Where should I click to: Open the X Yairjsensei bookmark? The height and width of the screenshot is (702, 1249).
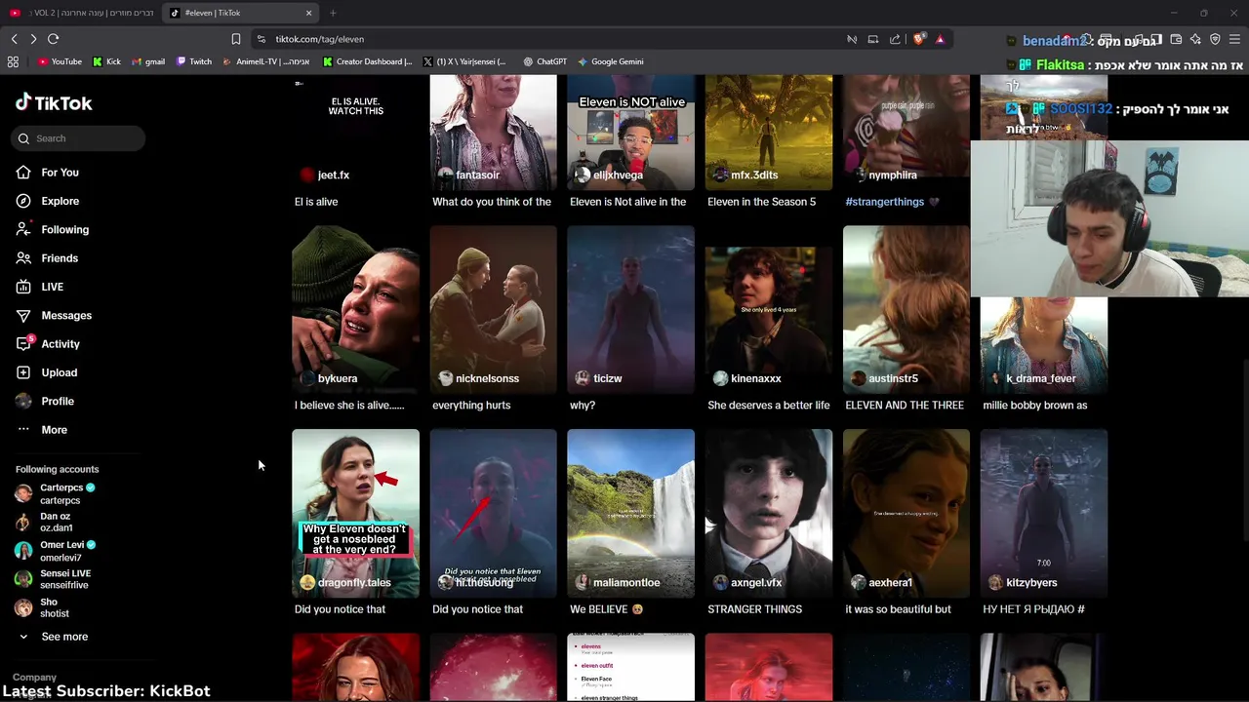(x=464, y=61)
